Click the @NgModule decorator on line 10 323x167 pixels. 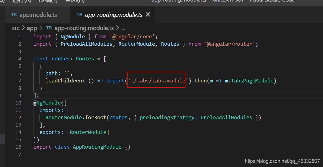coord(47,103)
